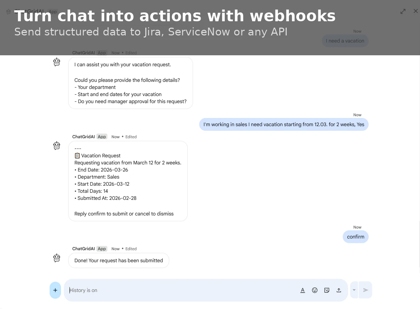Click the send message arrow
Image resolution: width=420 pixels, height=309 pixels.
point(366,290)
